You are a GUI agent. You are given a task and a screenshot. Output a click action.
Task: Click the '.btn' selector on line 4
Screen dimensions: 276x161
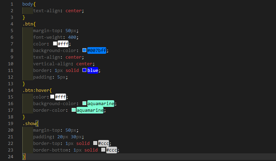[28, 24]
